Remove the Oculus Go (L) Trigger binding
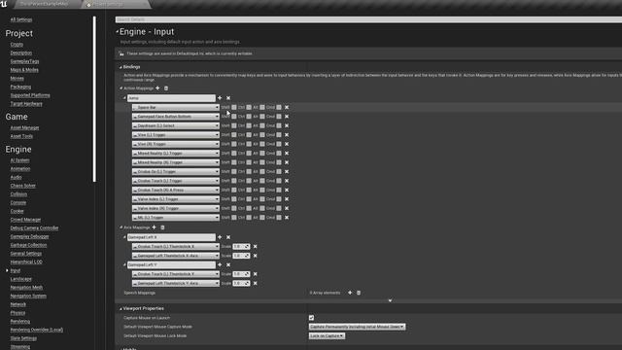 click(287, 171)
